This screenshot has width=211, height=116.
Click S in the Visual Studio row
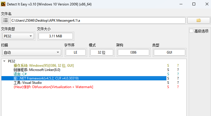pos(168,83)
